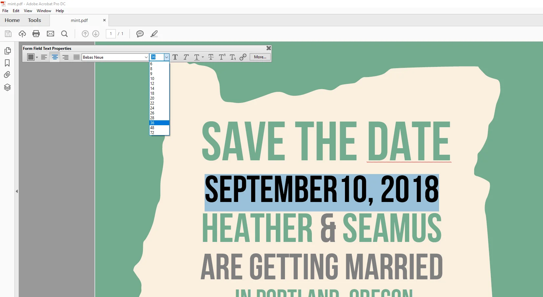The width and height of the screenshot is (543, 297).
Task: Open the Bookmarks panel
Action: point(7,63)
